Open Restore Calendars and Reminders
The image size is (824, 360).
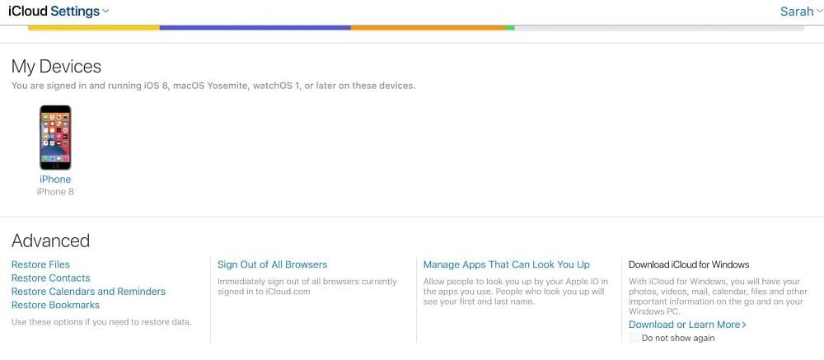pyautogui.click(x=88, y=292)
